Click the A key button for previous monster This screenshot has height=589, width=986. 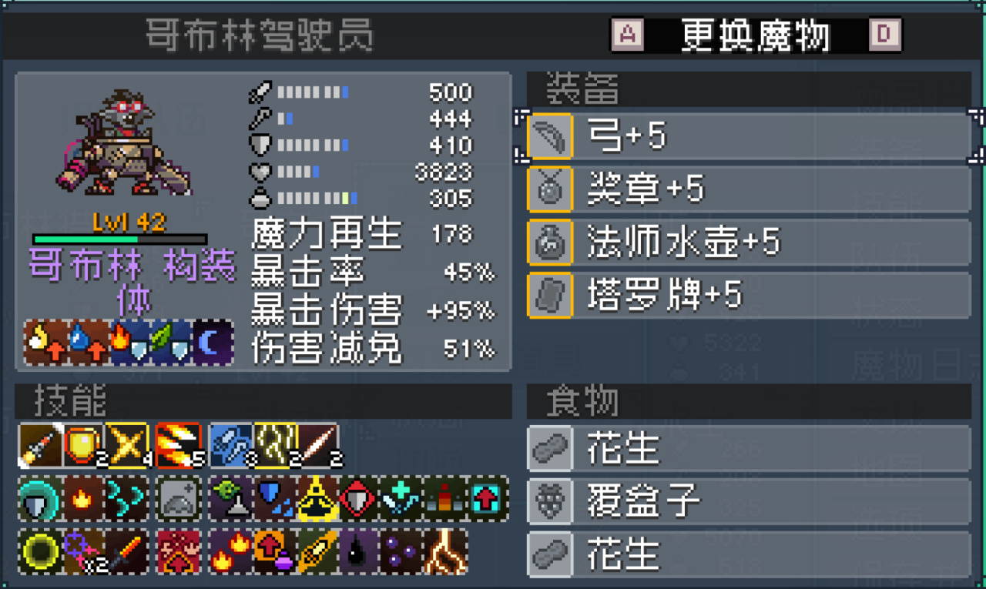pyautogui.click(x=627, y=35)
